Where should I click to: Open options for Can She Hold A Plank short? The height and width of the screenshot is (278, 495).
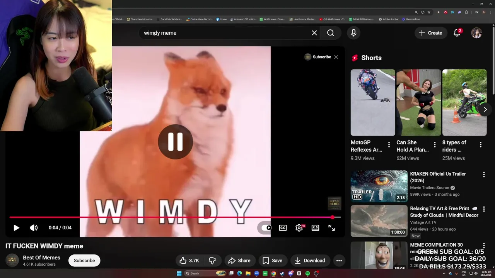pyautogui.click(x=435, y=145)
